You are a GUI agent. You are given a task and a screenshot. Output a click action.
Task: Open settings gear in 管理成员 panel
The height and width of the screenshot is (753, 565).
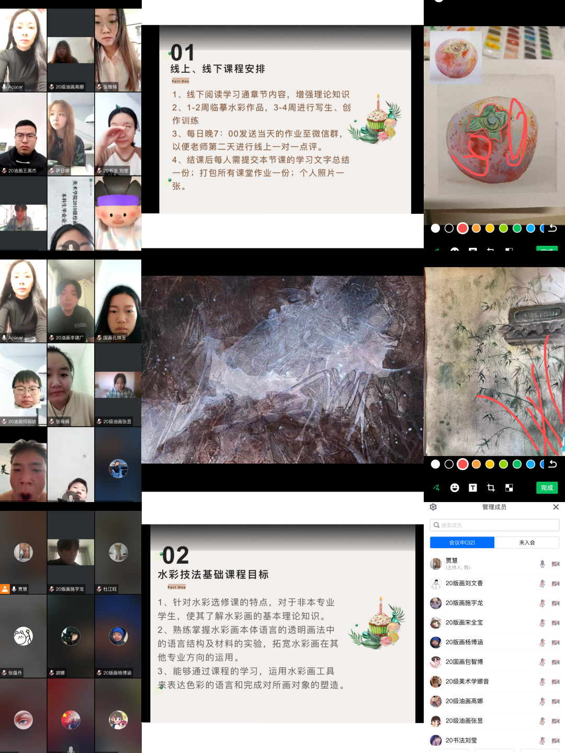tap(433, 507)
